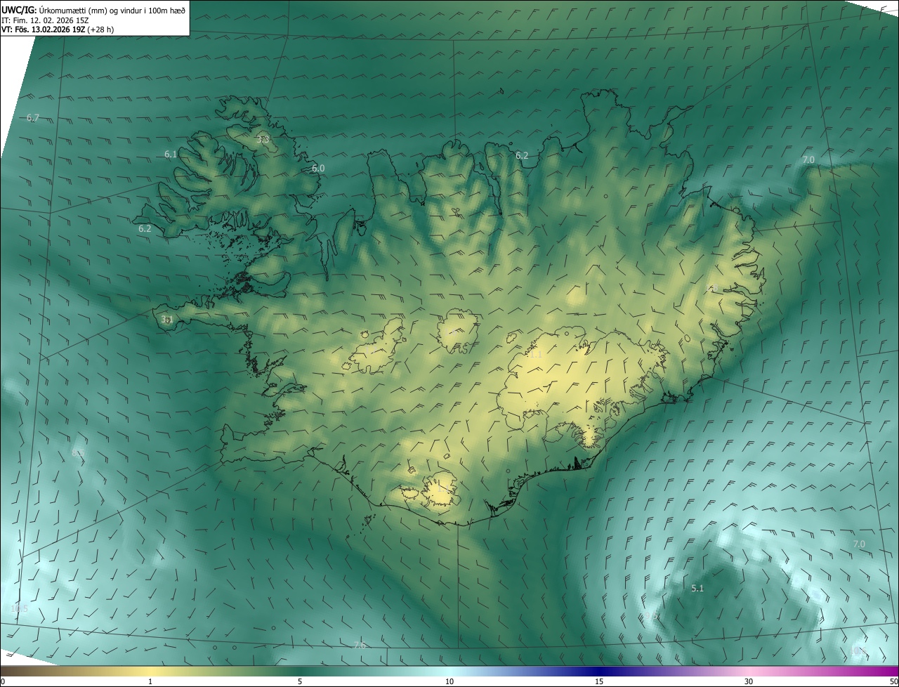
Task: Click the '50' tick label on the color scale
Action: (x=893, y=681)
